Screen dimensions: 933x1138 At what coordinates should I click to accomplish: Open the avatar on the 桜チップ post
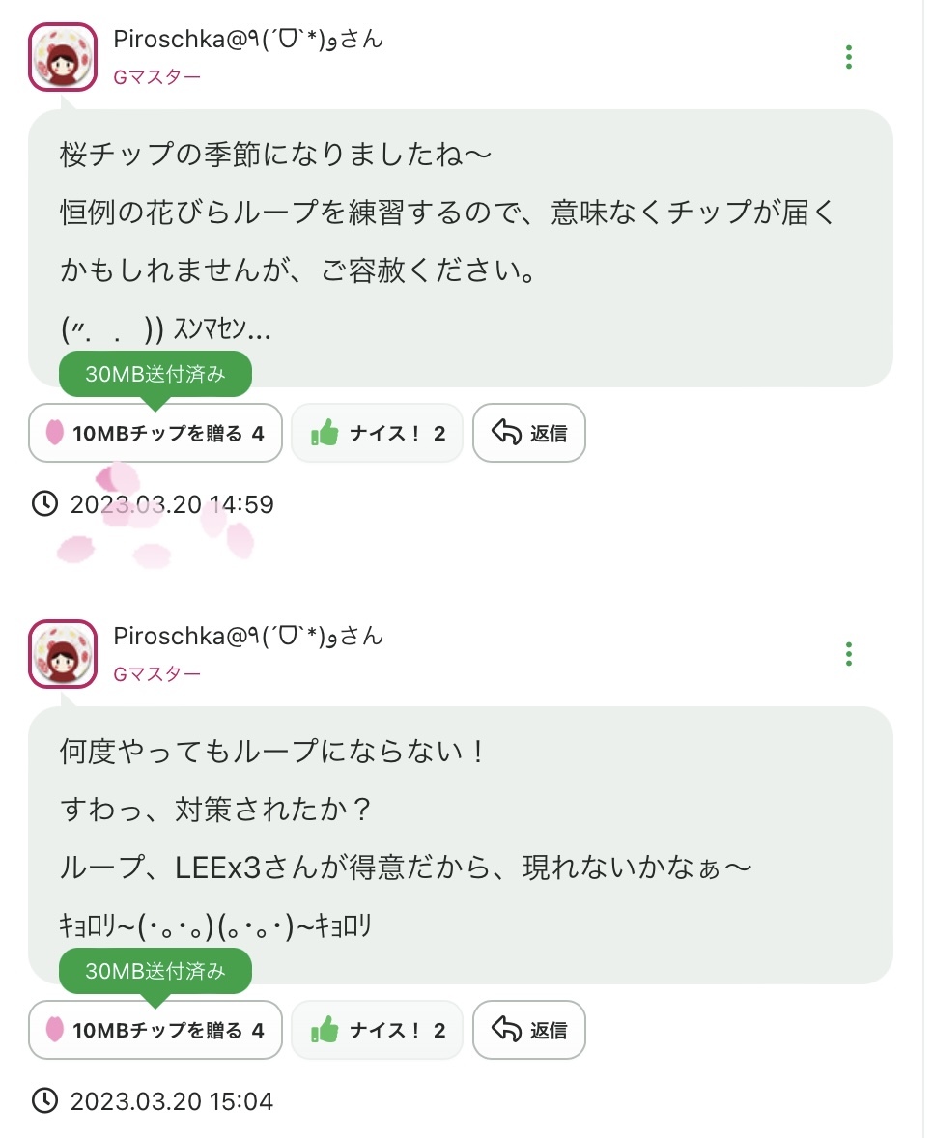coord(63,57)
